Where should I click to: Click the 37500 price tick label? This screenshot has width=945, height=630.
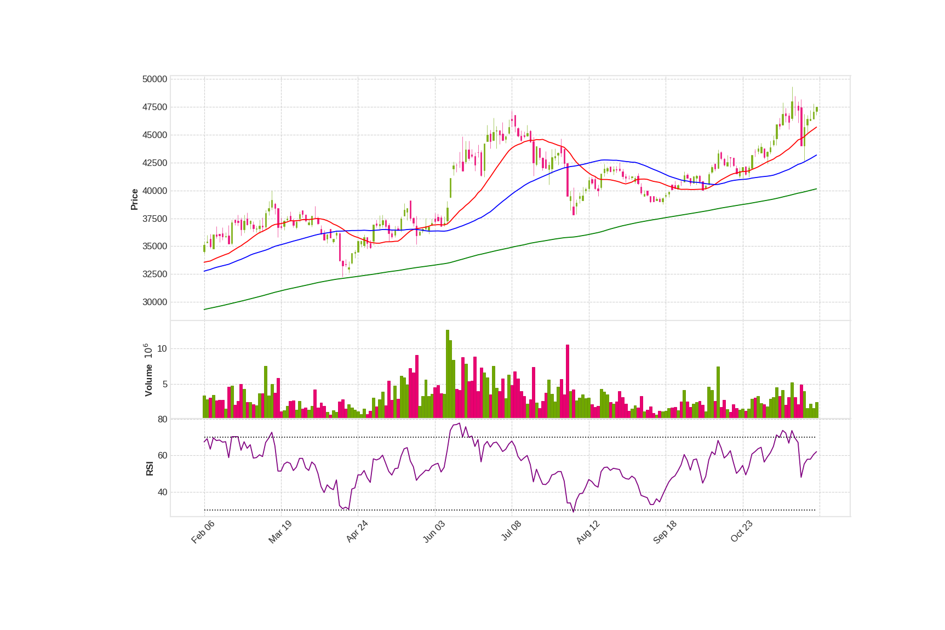coord(154,219)
